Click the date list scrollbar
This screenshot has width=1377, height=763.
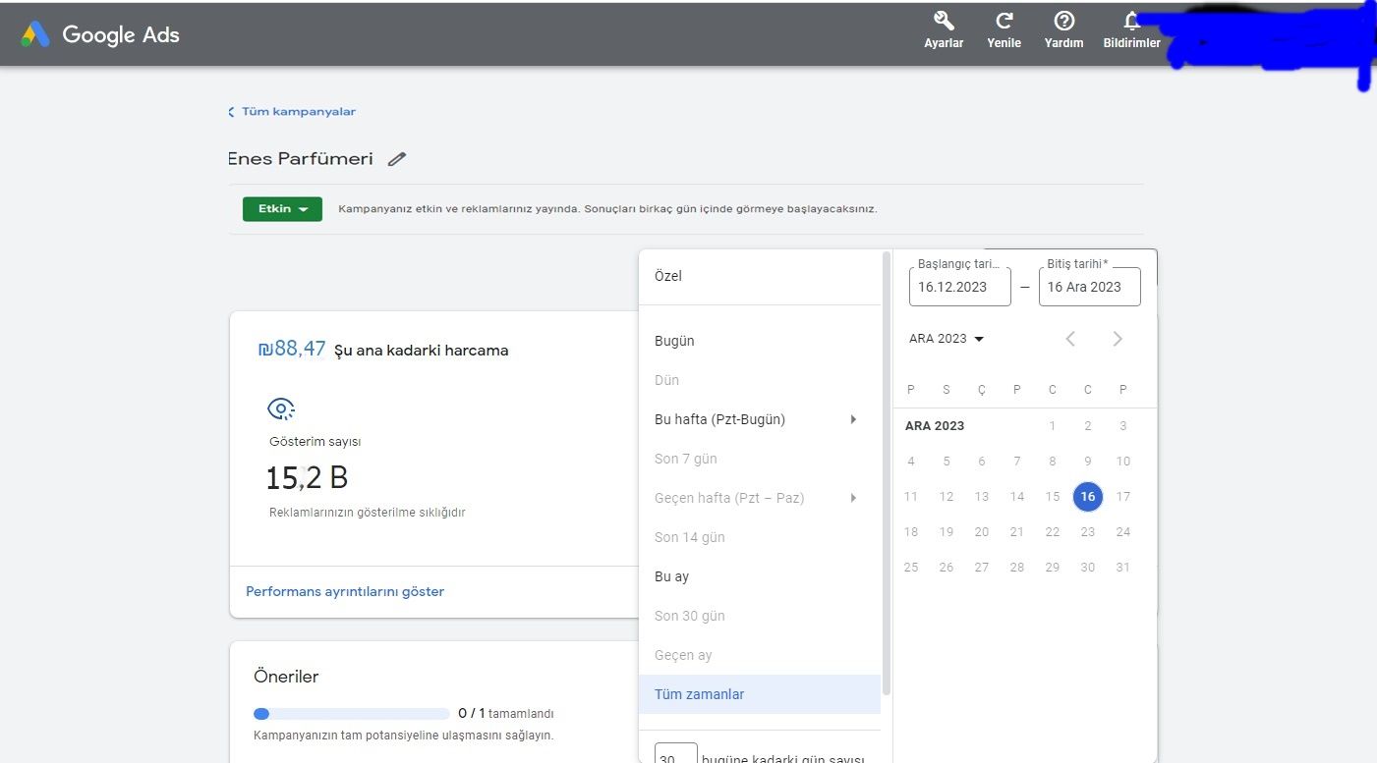coord(888,475)
